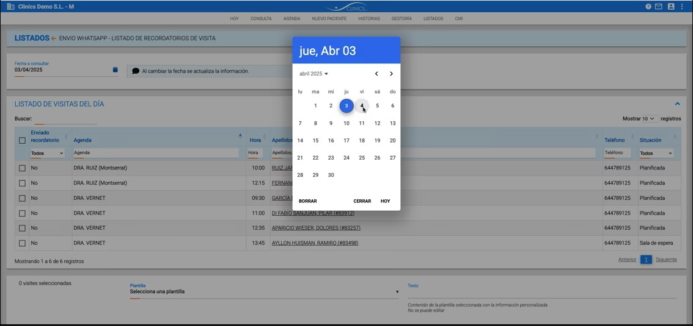Screen dimensions: 693x326
Task: Open the calendar icon beside Fecha a consultar
Action: tap(115, 70)
